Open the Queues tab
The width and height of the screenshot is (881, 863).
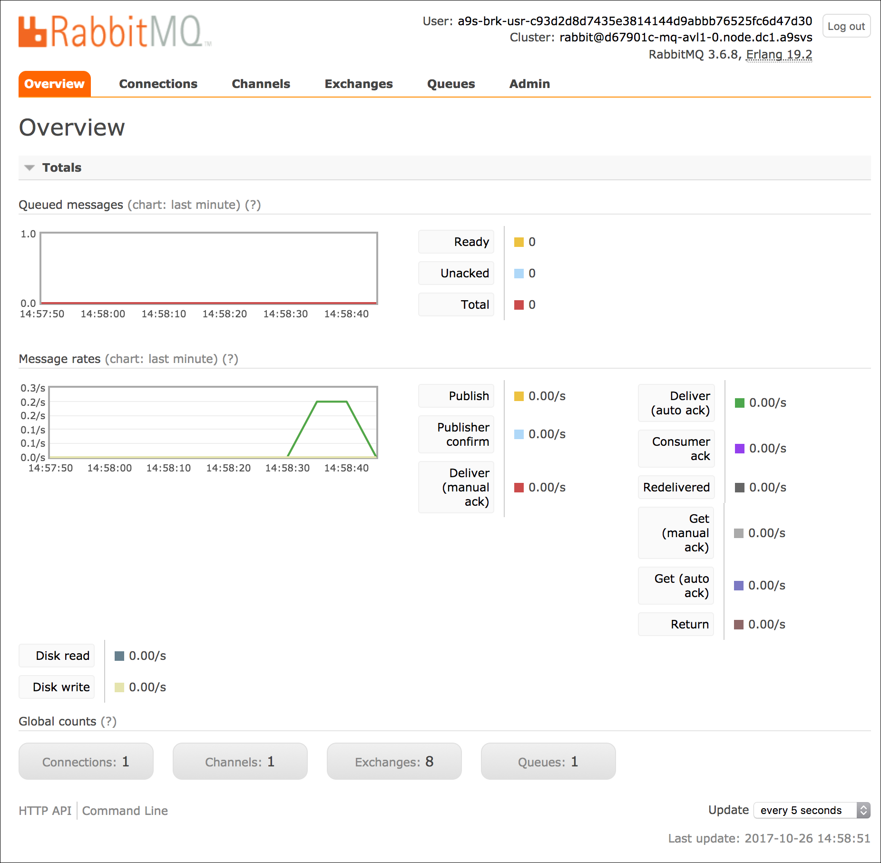coord(451,84)
